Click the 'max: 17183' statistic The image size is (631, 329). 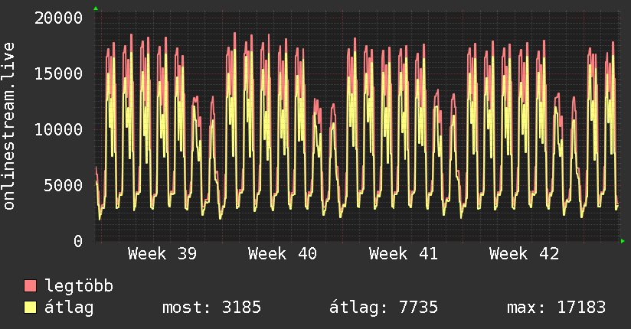[x=556, y=308]
